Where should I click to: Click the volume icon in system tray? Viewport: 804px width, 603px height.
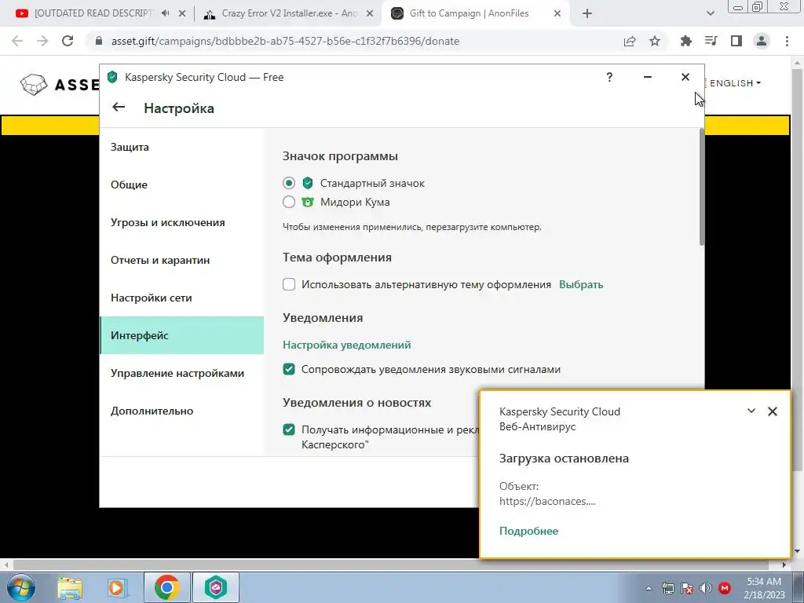(x=706, y=588)
